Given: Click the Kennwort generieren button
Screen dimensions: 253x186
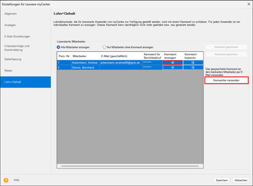Looking at the screenshot, I should click(226, 47).
